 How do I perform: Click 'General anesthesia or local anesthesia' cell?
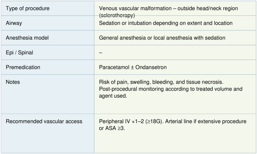pyautogui.click(x=162, y=38)
